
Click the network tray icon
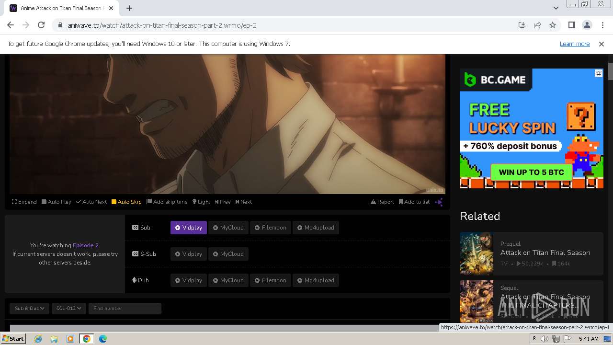click(x=556, y=339)
